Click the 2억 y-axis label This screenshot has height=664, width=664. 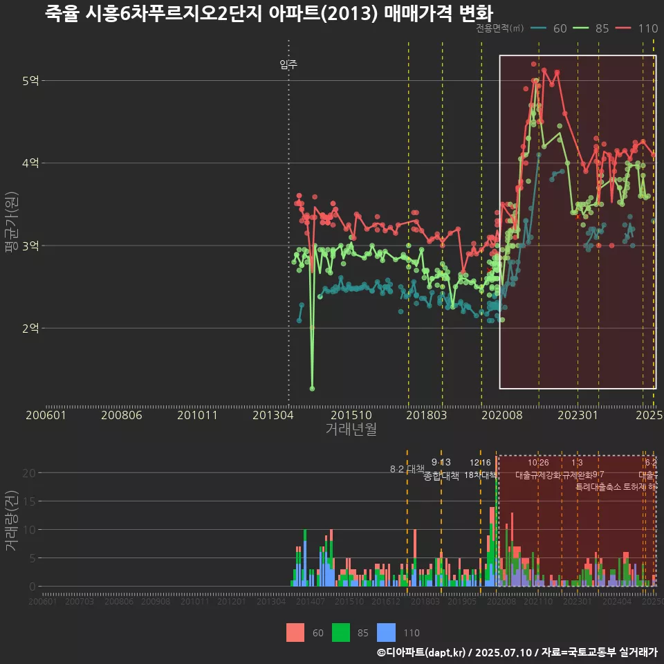click(30, 328)
